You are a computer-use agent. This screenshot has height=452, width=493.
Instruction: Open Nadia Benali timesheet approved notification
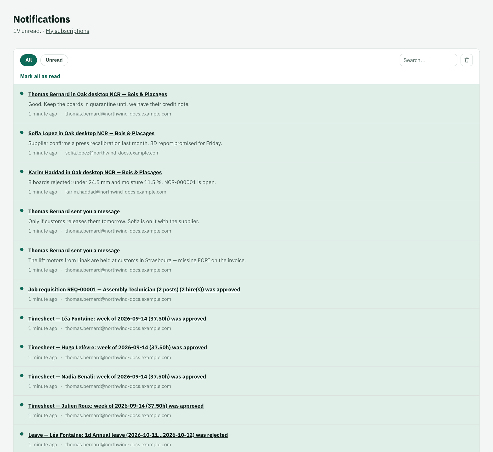pyautogui.click(x=117, y=377)
